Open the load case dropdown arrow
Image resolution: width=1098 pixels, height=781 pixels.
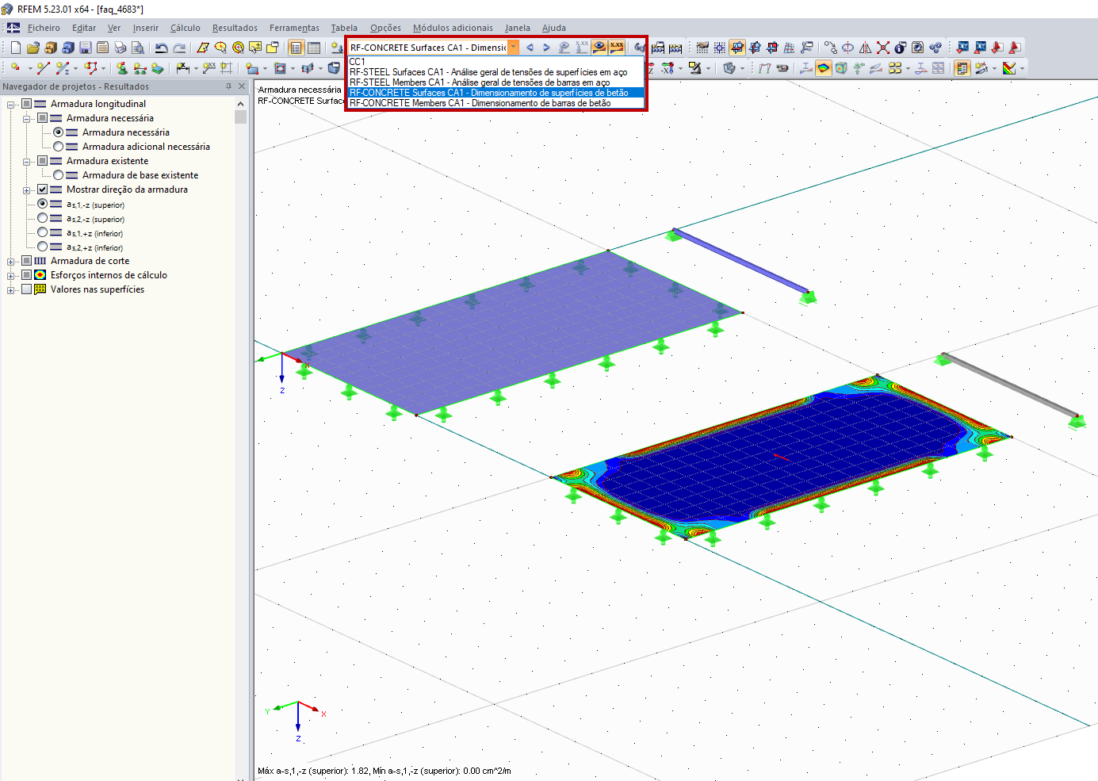(514, 48)
